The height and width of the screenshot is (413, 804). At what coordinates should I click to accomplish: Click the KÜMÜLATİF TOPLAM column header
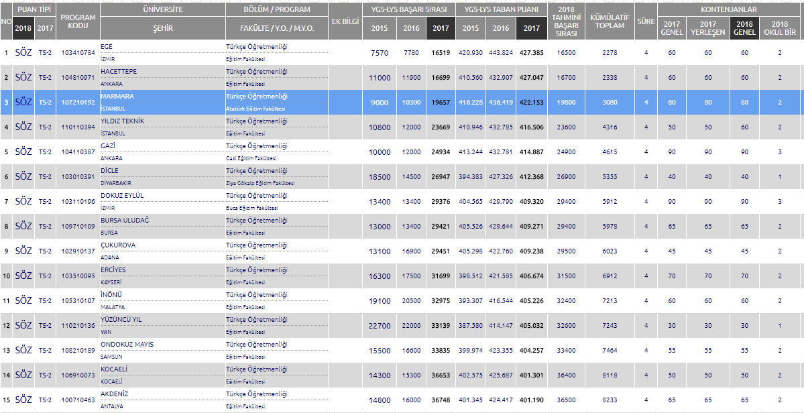[610, 21]
